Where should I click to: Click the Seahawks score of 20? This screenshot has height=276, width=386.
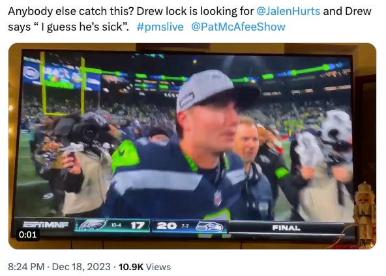[167, 226]
